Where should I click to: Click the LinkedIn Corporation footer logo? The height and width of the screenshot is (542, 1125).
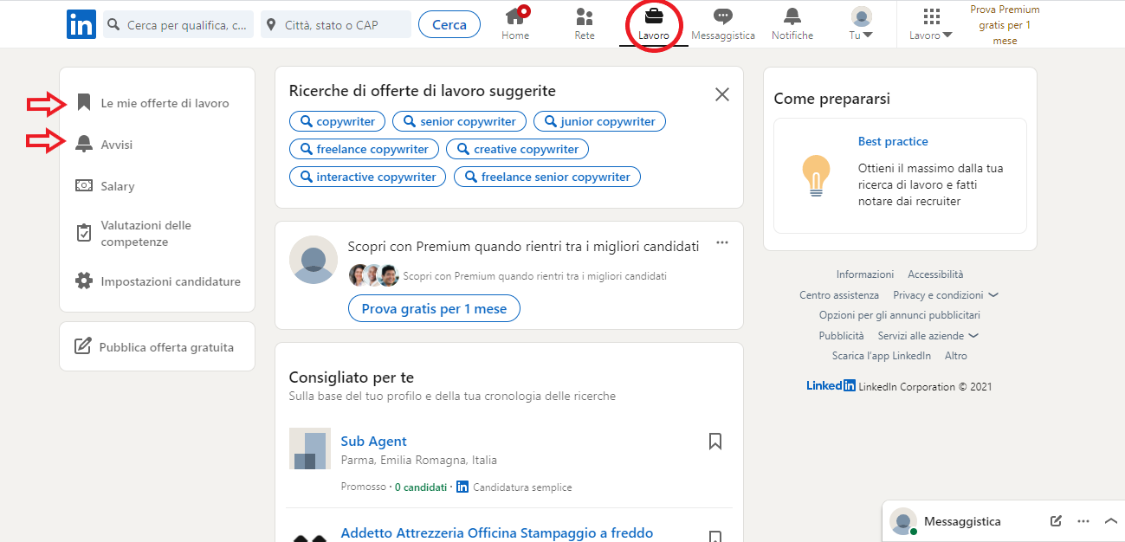click(831, 385)
